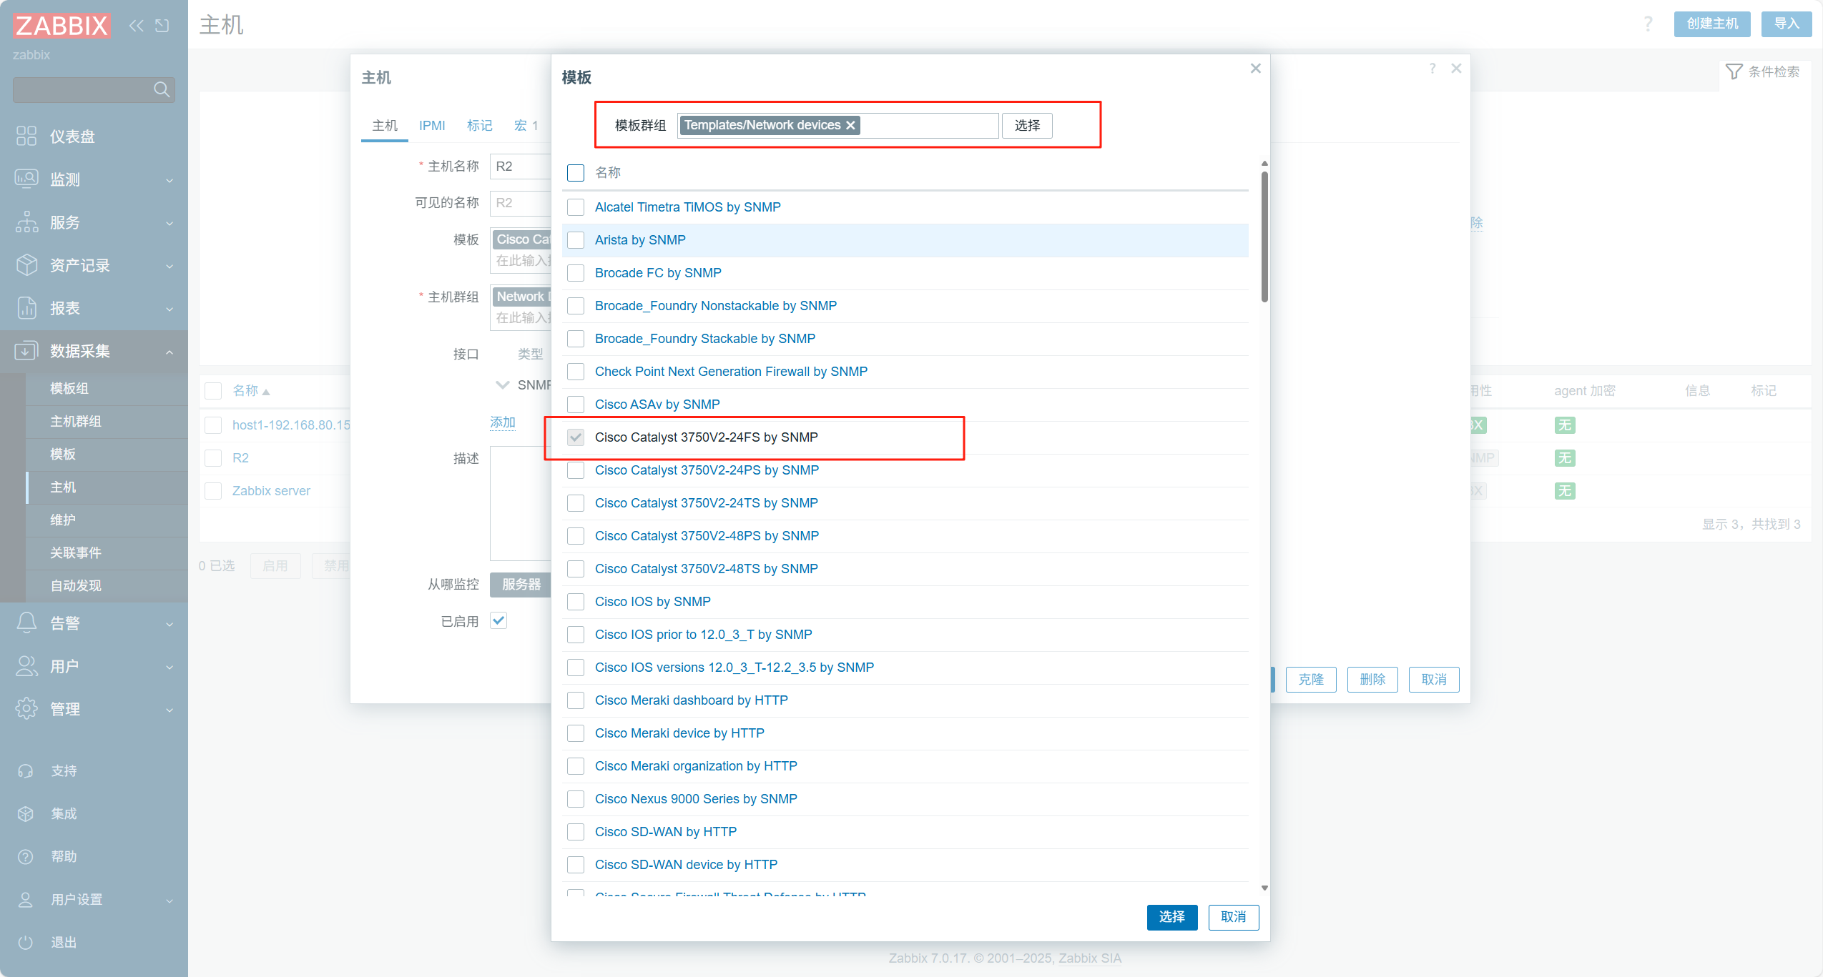
Task: Click the 退出 sign-out power icon
Action: click(26, 943)
